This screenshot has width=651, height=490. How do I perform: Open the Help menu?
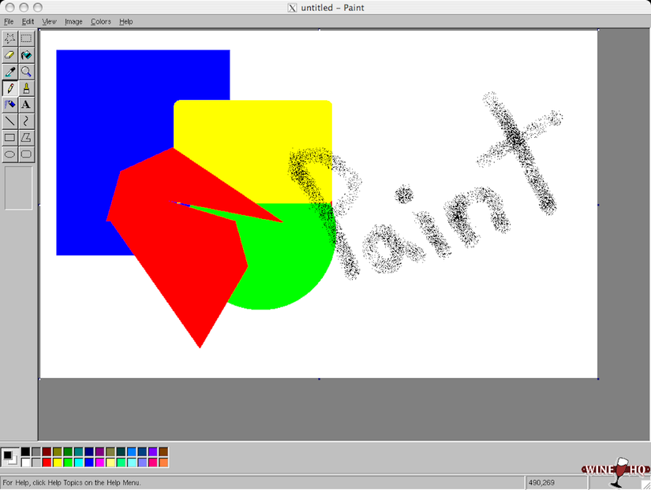(125, 21)
